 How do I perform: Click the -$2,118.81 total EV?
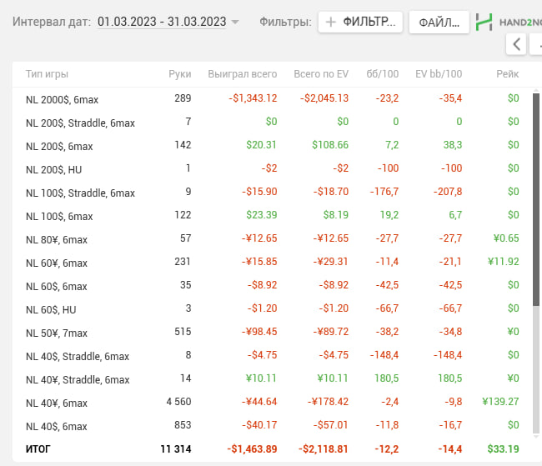(324, 449)
